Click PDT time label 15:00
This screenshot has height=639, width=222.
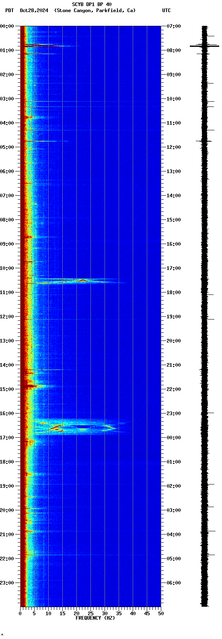point(6,389)
